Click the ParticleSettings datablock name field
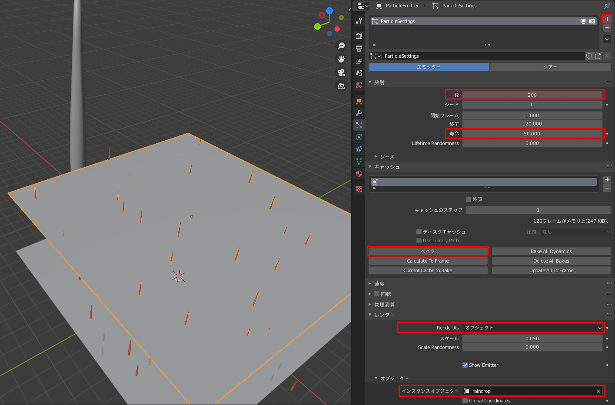Image resolution: width=615 pixels, height=405 pixels. [x=483, y=56]
